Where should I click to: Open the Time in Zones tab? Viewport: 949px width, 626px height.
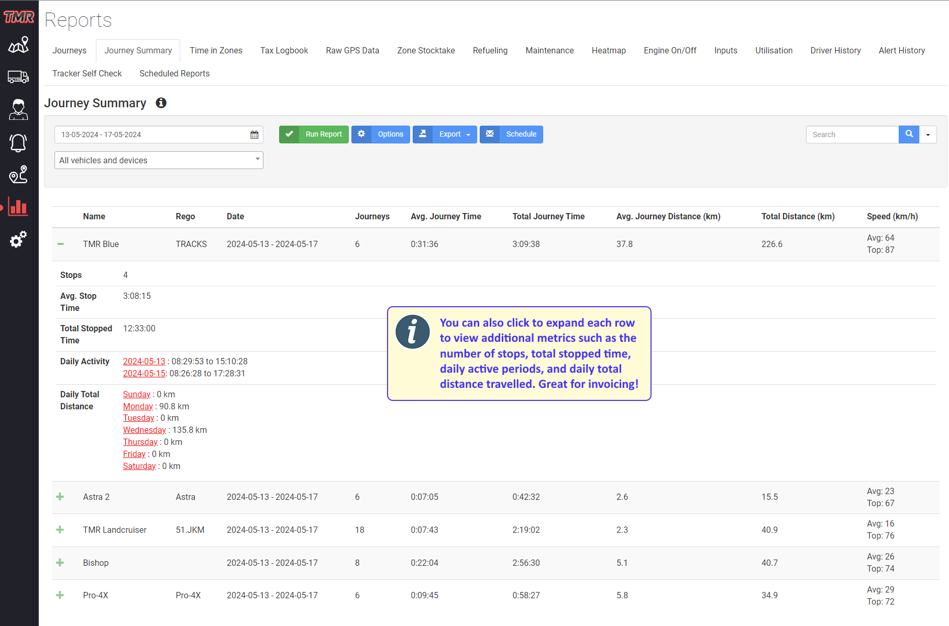tap(216, 51)
